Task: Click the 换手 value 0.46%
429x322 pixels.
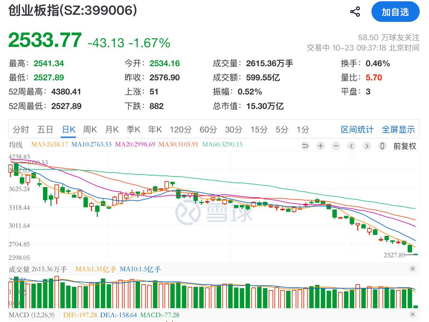Action: [x=378, y=64]
